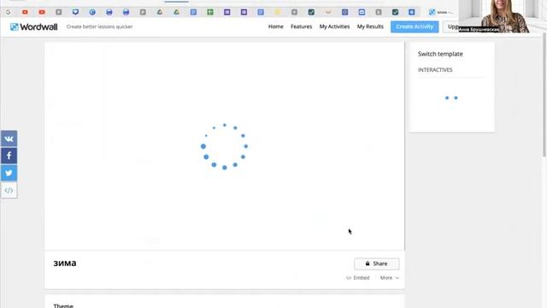Click the Wordwall logo

(x=34, y=27)
